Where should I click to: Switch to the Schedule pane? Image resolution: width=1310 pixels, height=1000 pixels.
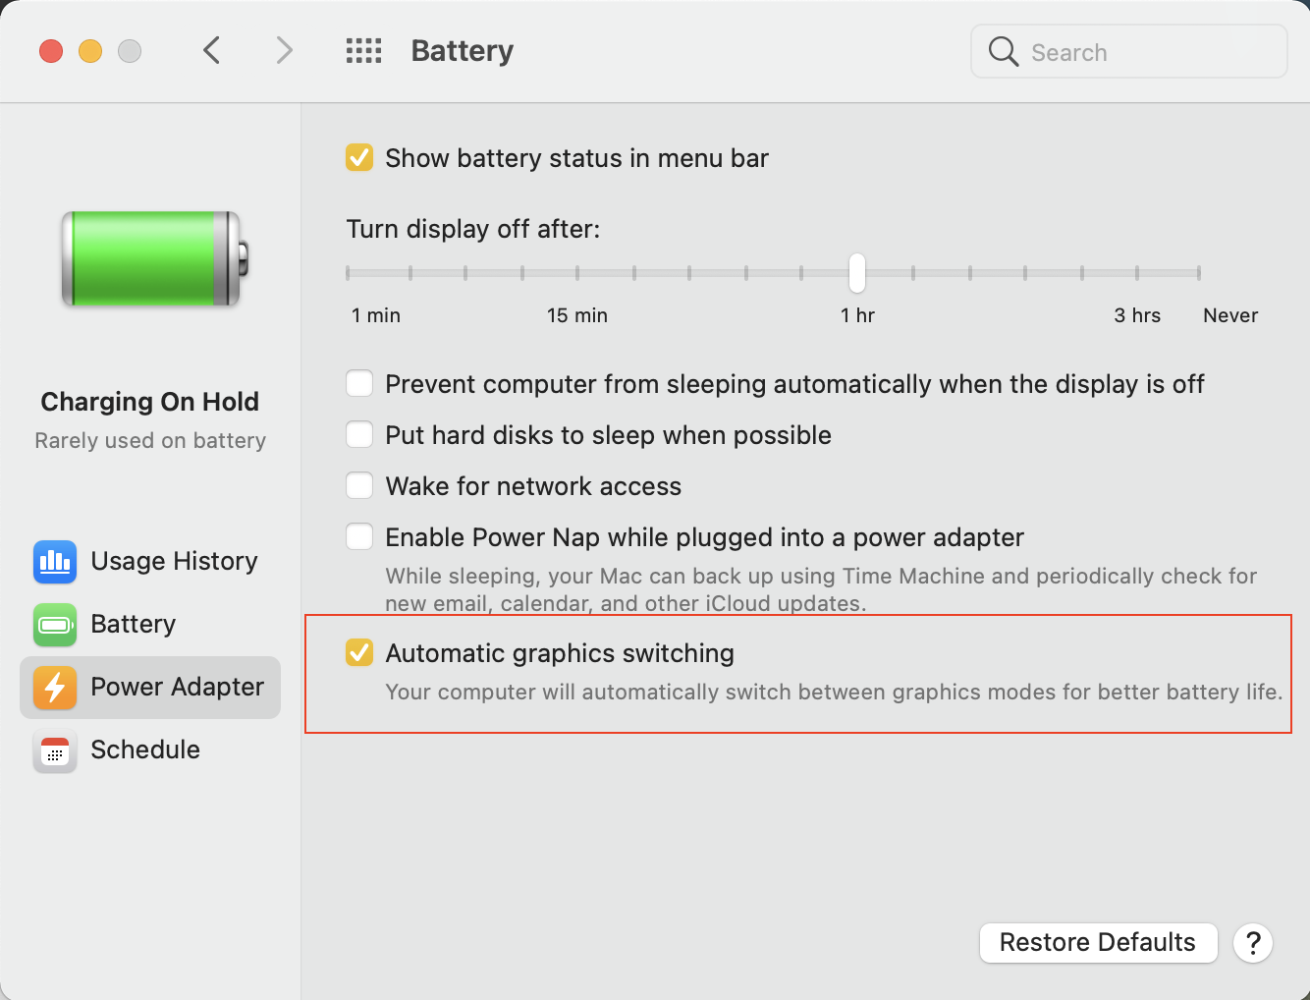tap(145, 750)
